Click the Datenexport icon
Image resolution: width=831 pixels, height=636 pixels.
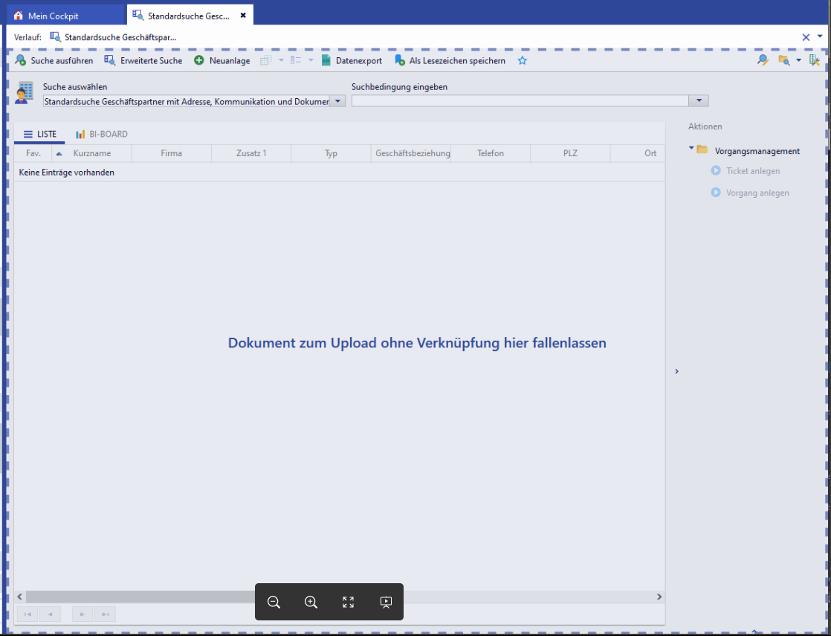(x=326, y=61)
